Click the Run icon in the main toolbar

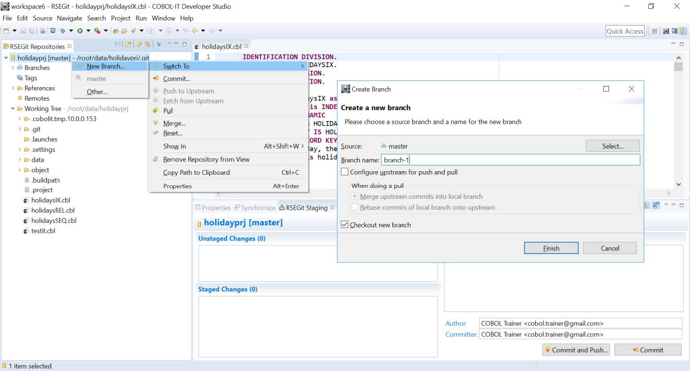point(79,30)
